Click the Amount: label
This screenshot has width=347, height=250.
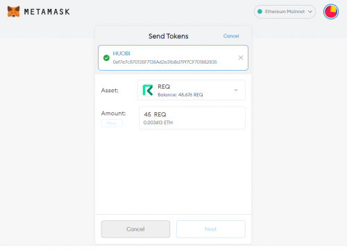coord(113,114)
